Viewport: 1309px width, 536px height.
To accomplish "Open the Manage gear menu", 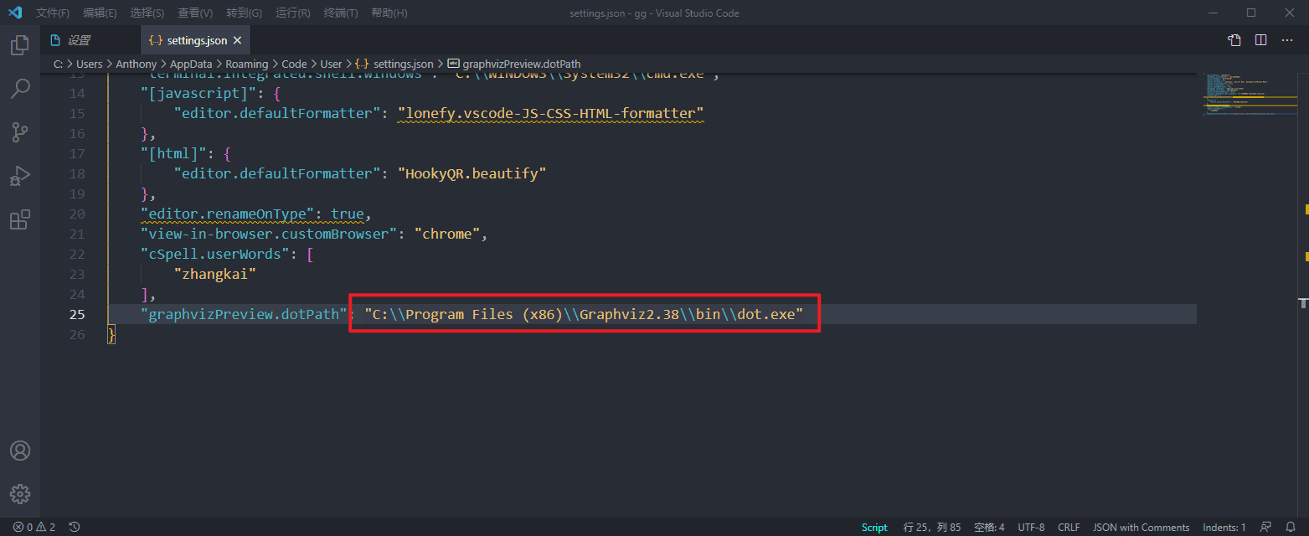I will 19,493.
